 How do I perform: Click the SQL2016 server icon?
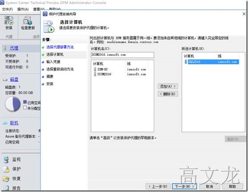pos(186,62)
